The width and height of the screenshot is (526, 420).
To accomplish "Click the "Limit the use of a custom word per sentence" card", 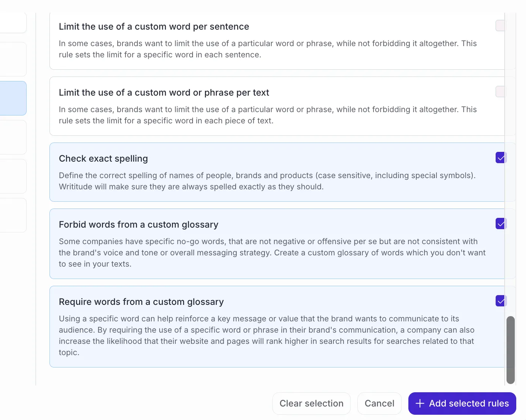I will (262, 40).
